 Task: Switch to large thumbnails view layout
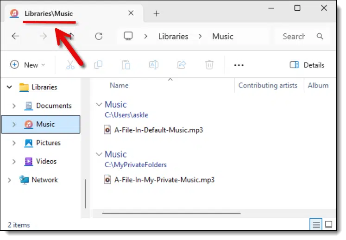pyautogui.click(x=328, y=225)
